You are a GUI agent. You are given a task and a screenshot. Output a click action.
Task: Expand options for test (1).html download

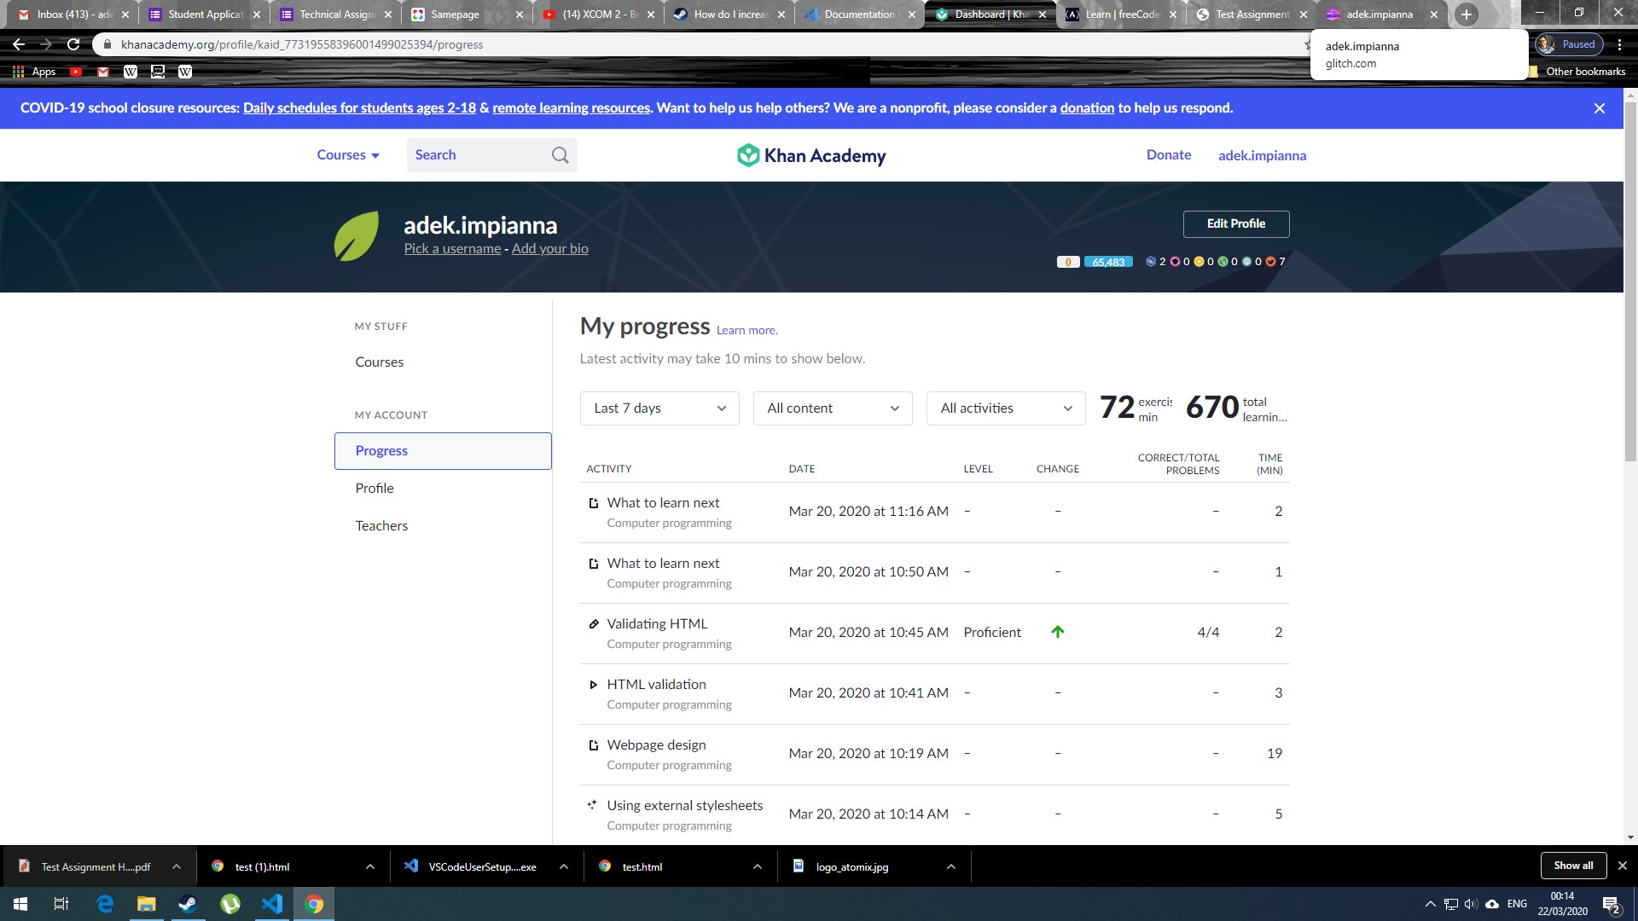pyautogui.click(x=369, y=866)
